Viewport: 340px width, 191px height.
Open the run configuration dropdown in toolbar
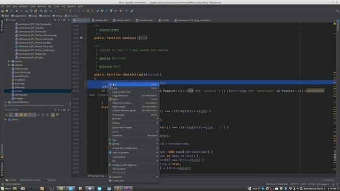(65, 11)
